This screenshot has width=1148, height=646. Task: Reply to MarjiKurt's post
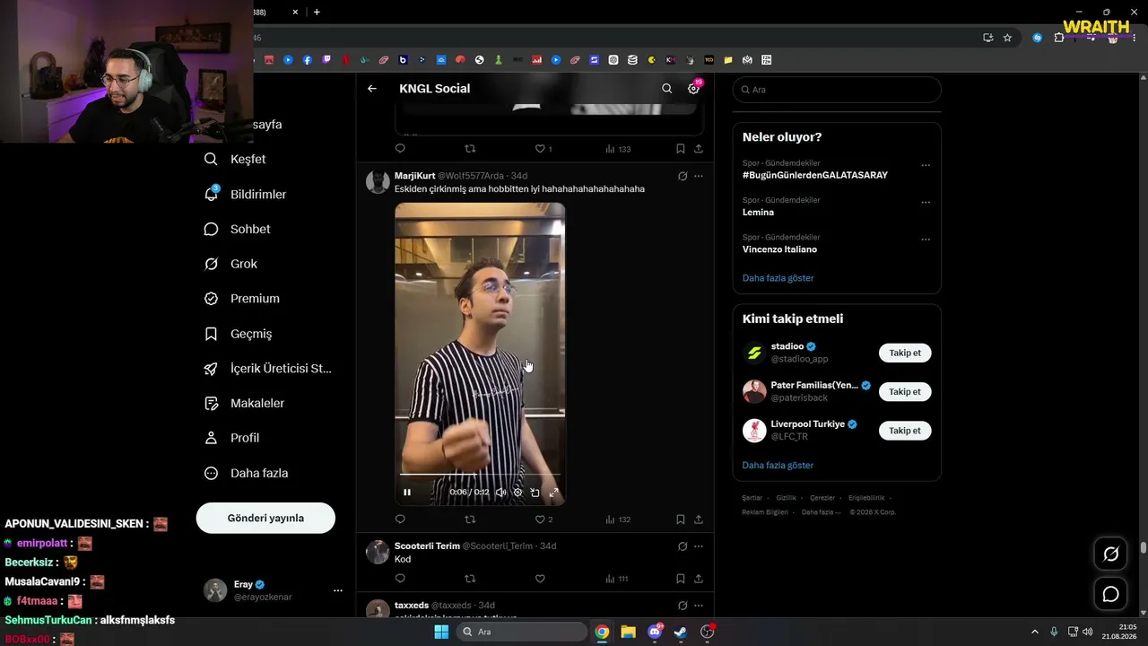[400, 519]
